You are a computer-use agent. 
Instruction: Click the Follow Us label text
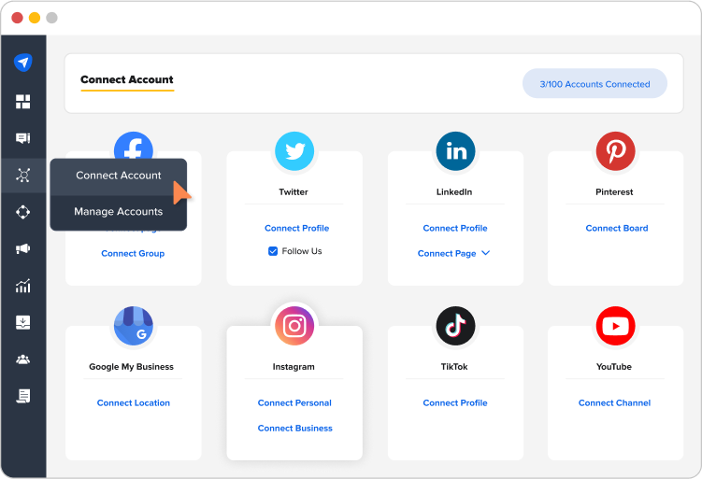point(302,251)
